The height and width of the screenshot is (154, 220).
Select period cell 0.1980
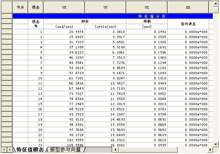147,42
